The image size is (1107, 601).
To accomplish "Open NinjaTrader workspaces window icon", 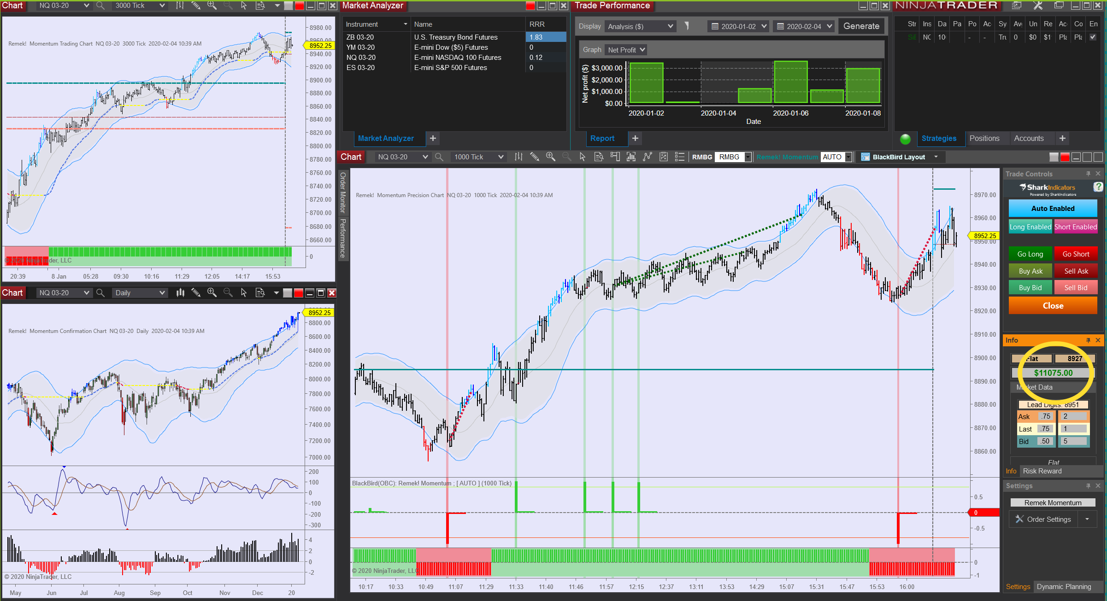I will pos(1059,6).
